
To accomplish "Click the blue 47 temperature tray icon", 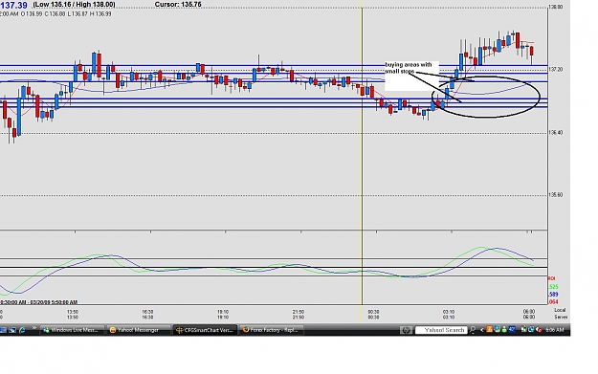I will click(512, 329).
